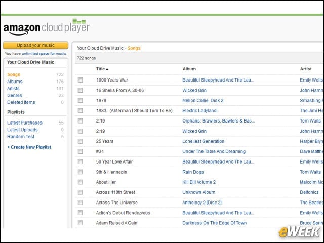Open artist Tom Waits in Rain Dogs row
324x243 pixels.
pyautogui.click(x=310, y=172)
